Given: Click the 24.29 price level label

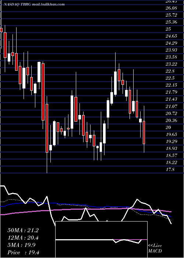Looking at the screenshot, I should point(171,43).
